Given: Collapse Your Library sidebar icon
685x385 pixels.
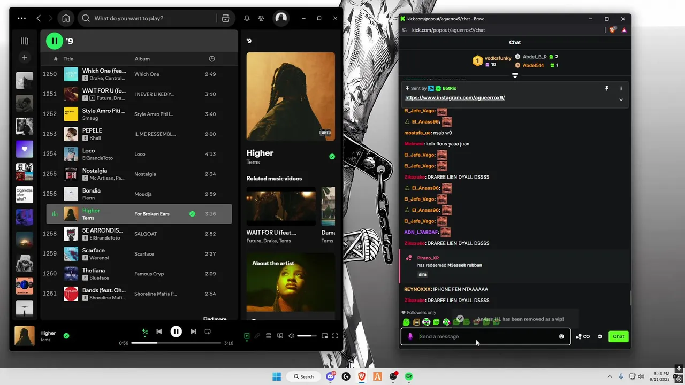Looking at the screenshot, I should coord(25,41).
